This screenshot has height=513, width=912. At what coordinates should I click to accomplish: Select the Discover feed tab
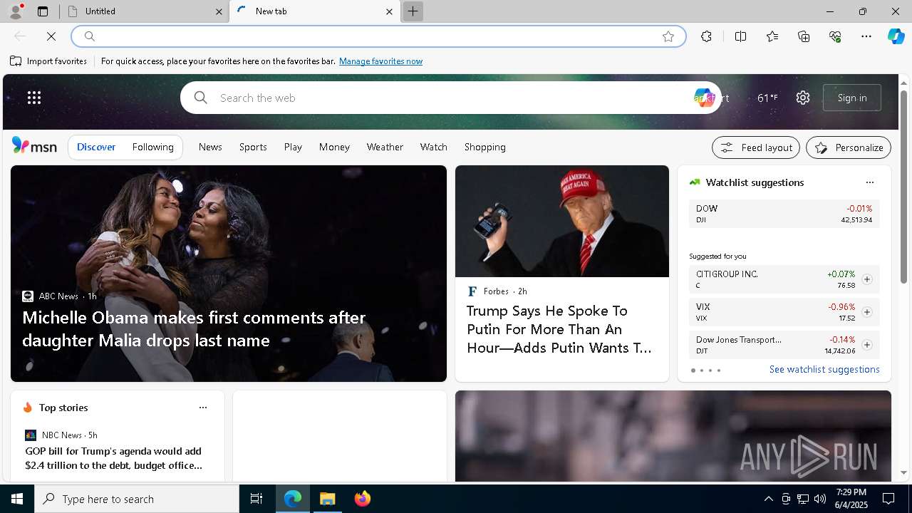click(96, 147)
